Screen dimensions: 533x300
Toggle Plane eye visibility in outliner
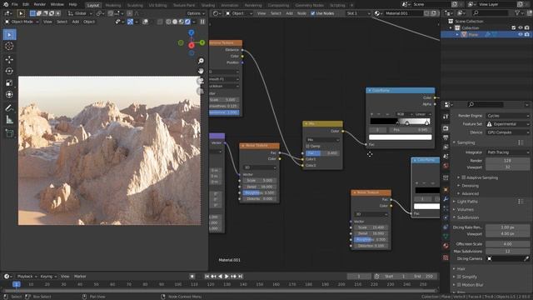521,35
